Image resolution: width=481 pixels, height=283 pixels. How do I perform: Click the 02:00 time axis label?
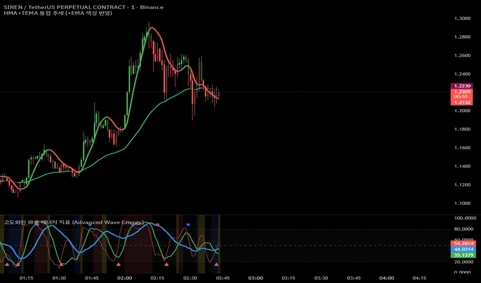click(x=124, y=278)
